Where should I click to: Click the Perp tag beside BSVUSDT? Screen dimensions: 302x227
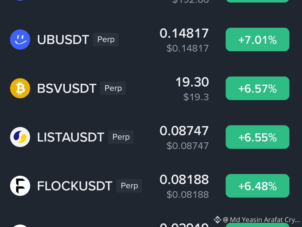point(113,88)
